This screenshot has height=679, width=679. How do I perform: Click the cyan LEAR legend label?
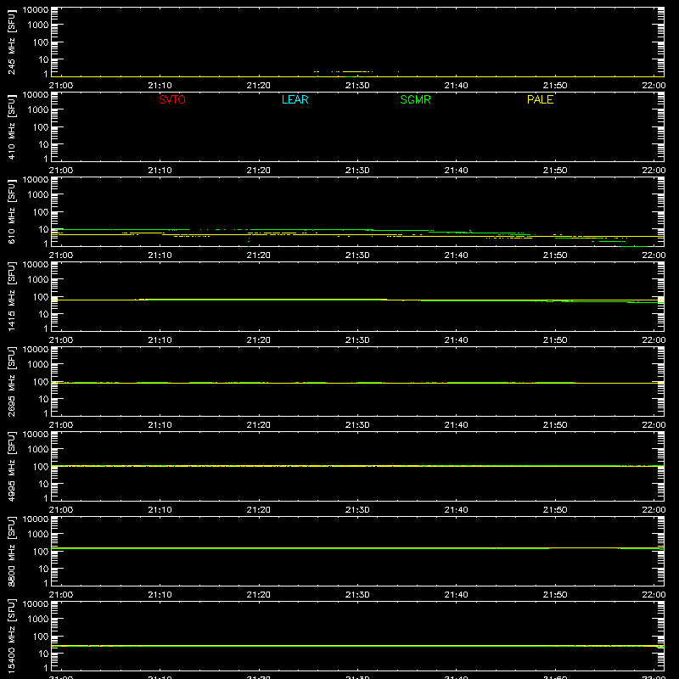[295, 99]
